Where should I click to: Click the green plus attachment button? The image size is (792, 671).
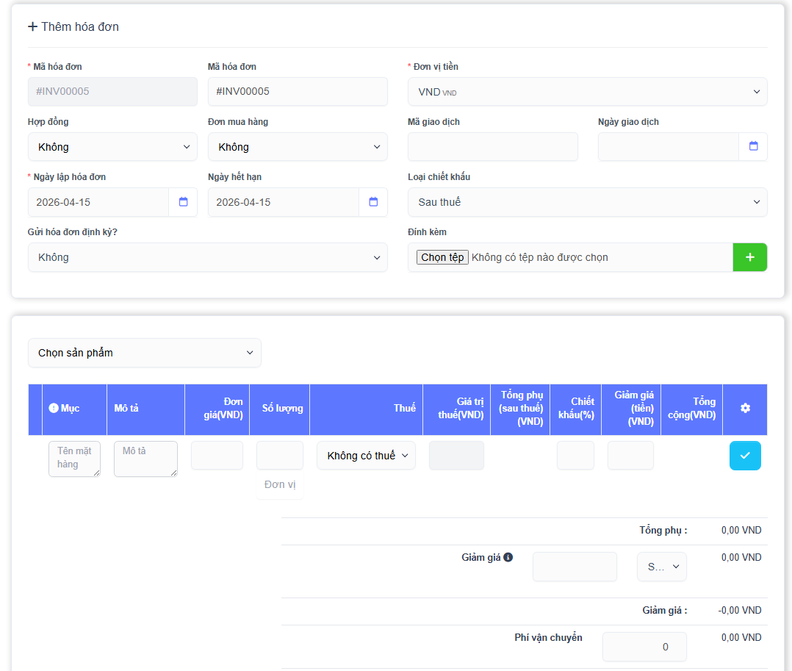(x=749, y=257)
